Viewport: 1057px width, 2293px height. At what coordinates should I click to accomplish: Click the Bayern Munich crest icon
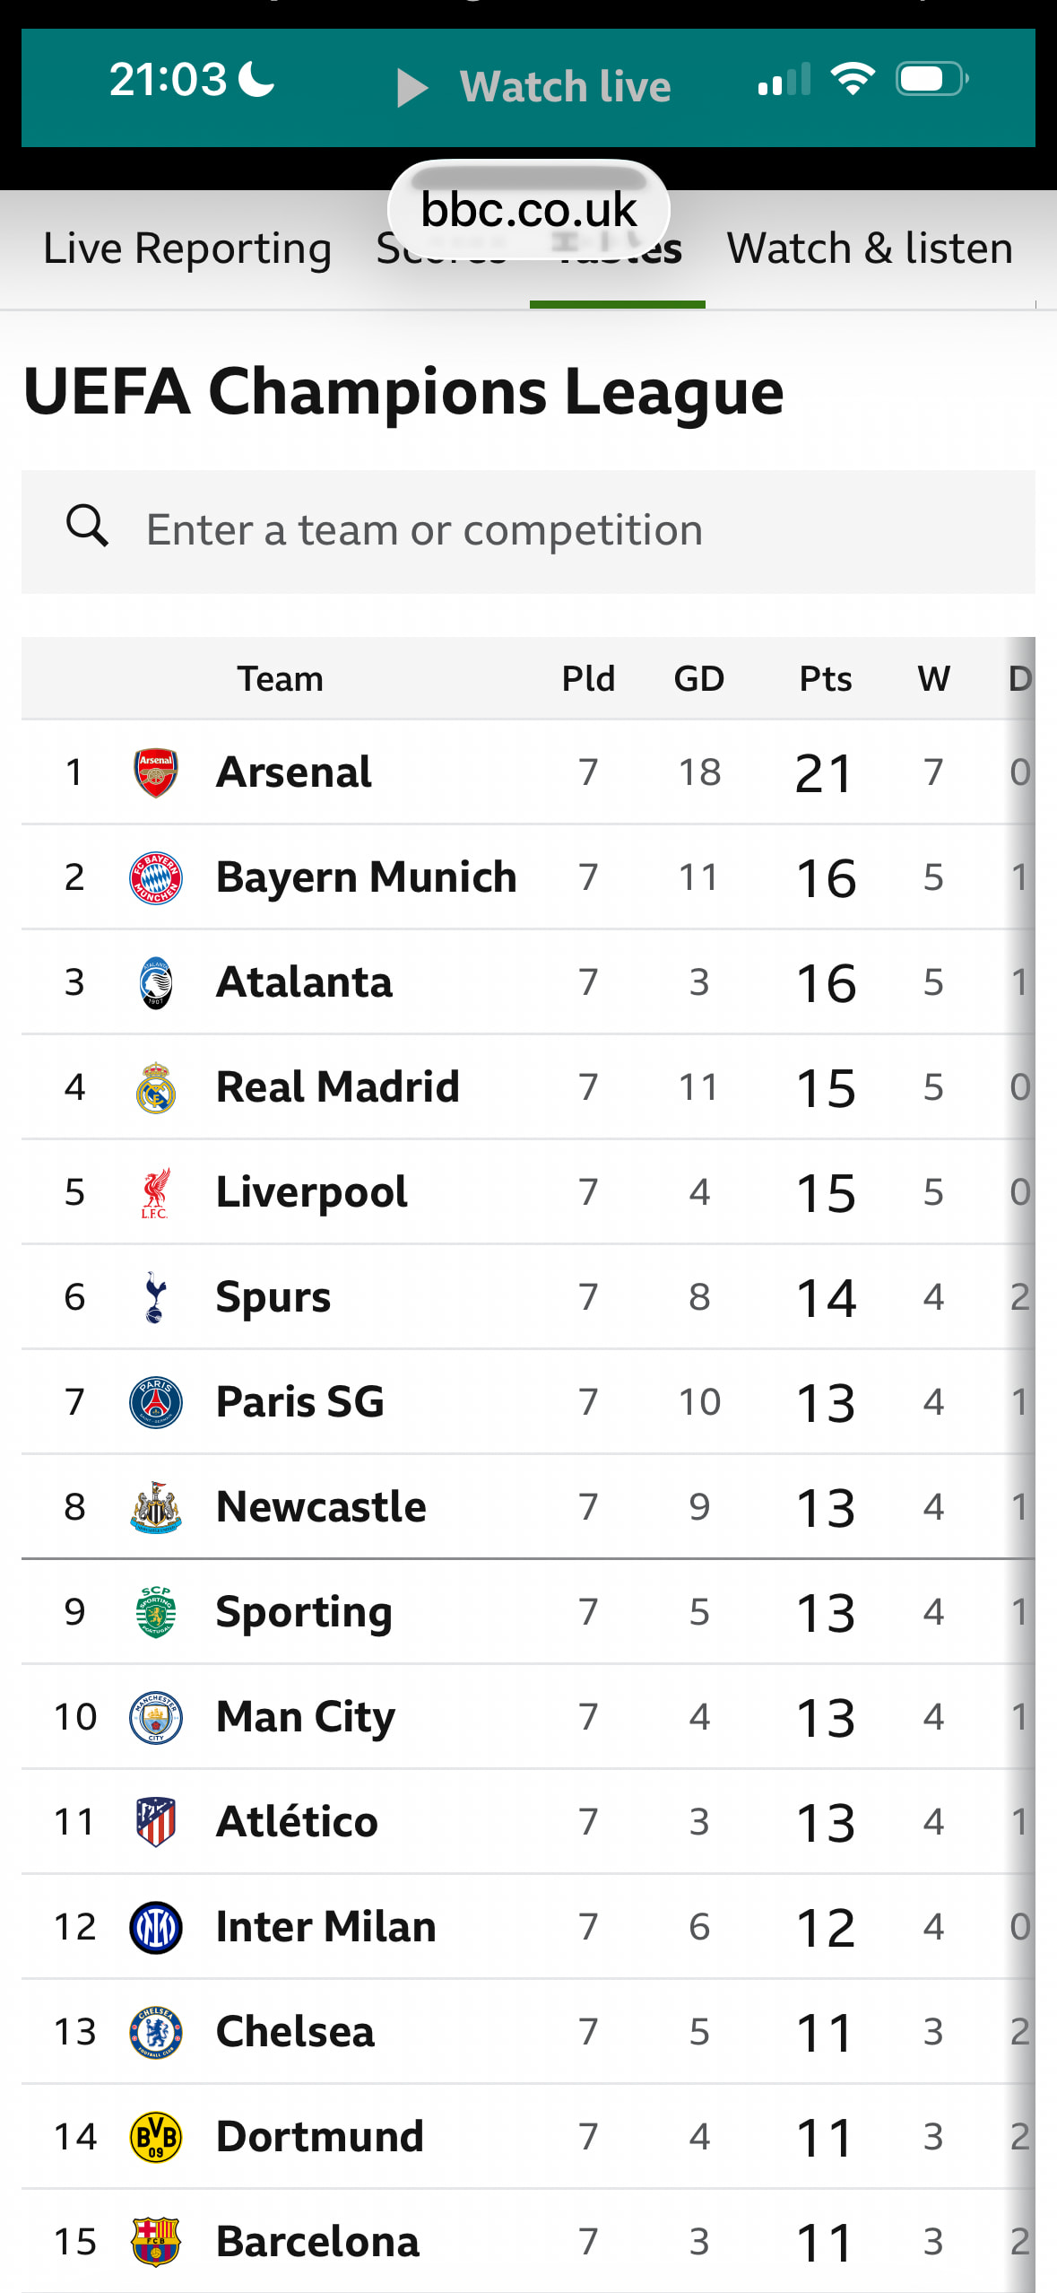(155, 877)
